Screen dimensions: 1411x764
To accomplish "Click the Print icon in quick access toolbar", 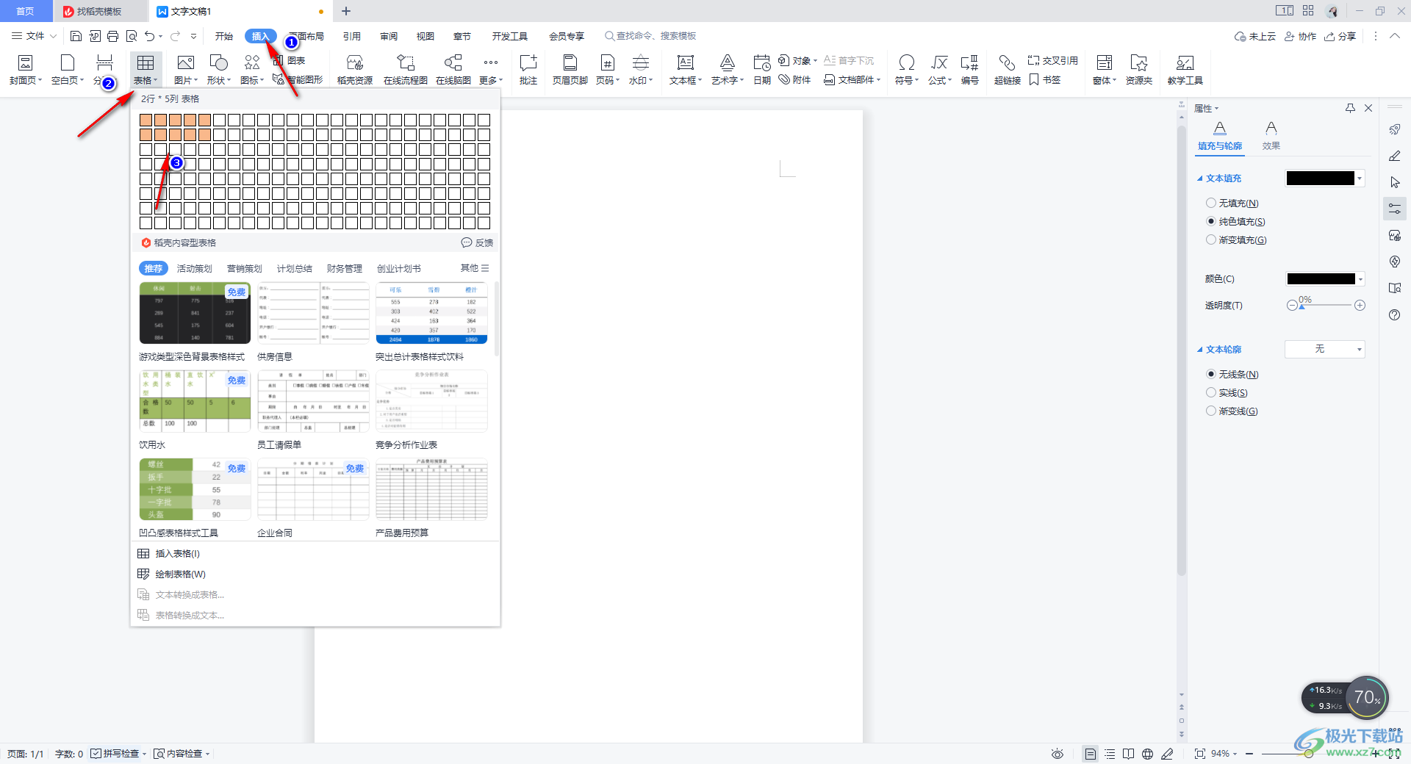I will pos(112,36).
